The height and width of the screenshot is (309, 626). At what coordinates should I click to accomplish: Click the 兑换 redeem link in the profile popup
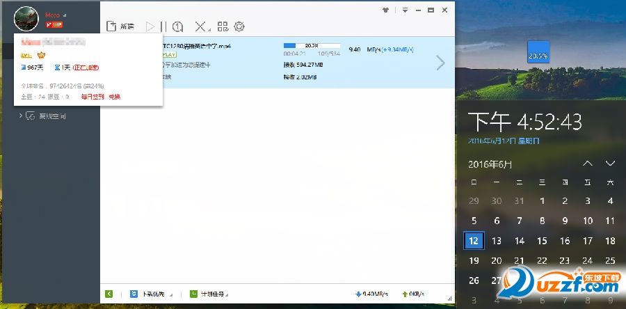(114, 97)
